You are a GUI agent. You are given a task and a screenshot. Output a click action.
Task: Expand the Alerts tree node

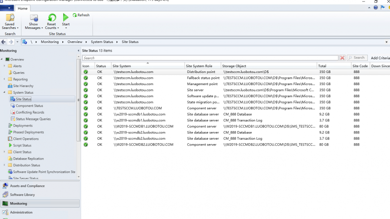coord(4,66)
